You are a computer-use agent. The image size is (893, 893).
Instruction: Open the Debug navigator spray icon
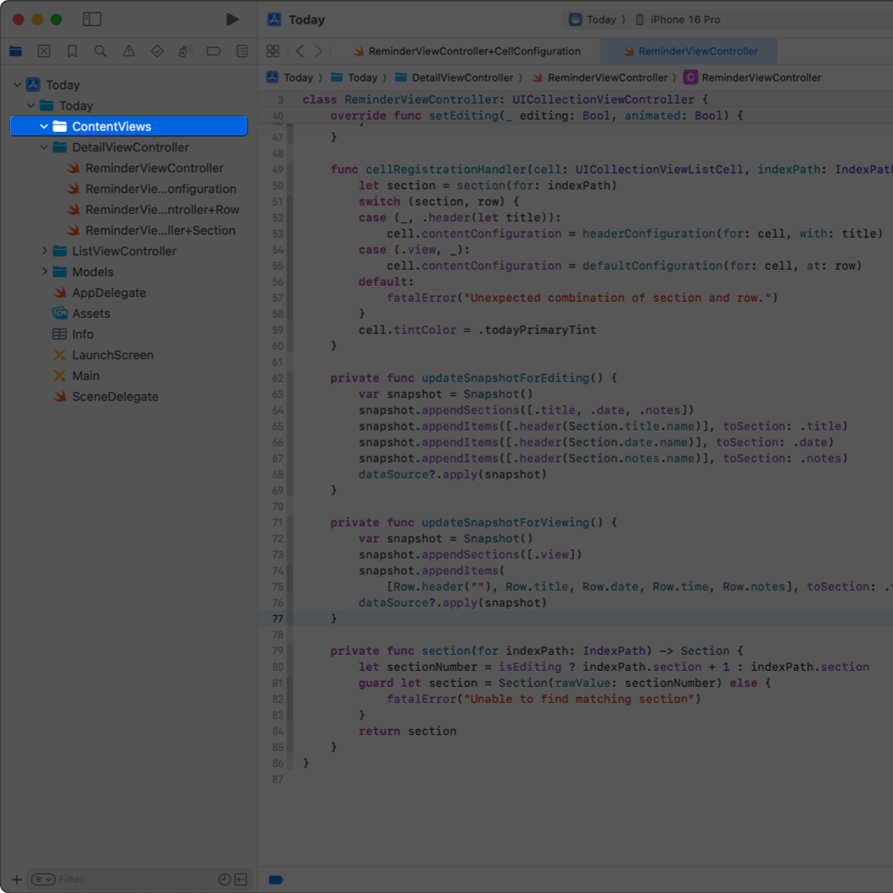(185, 50)
